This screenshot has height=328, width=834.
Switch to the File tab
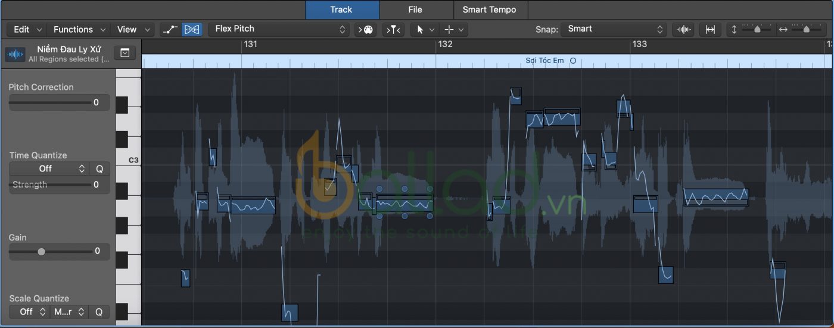coord(415,10)
